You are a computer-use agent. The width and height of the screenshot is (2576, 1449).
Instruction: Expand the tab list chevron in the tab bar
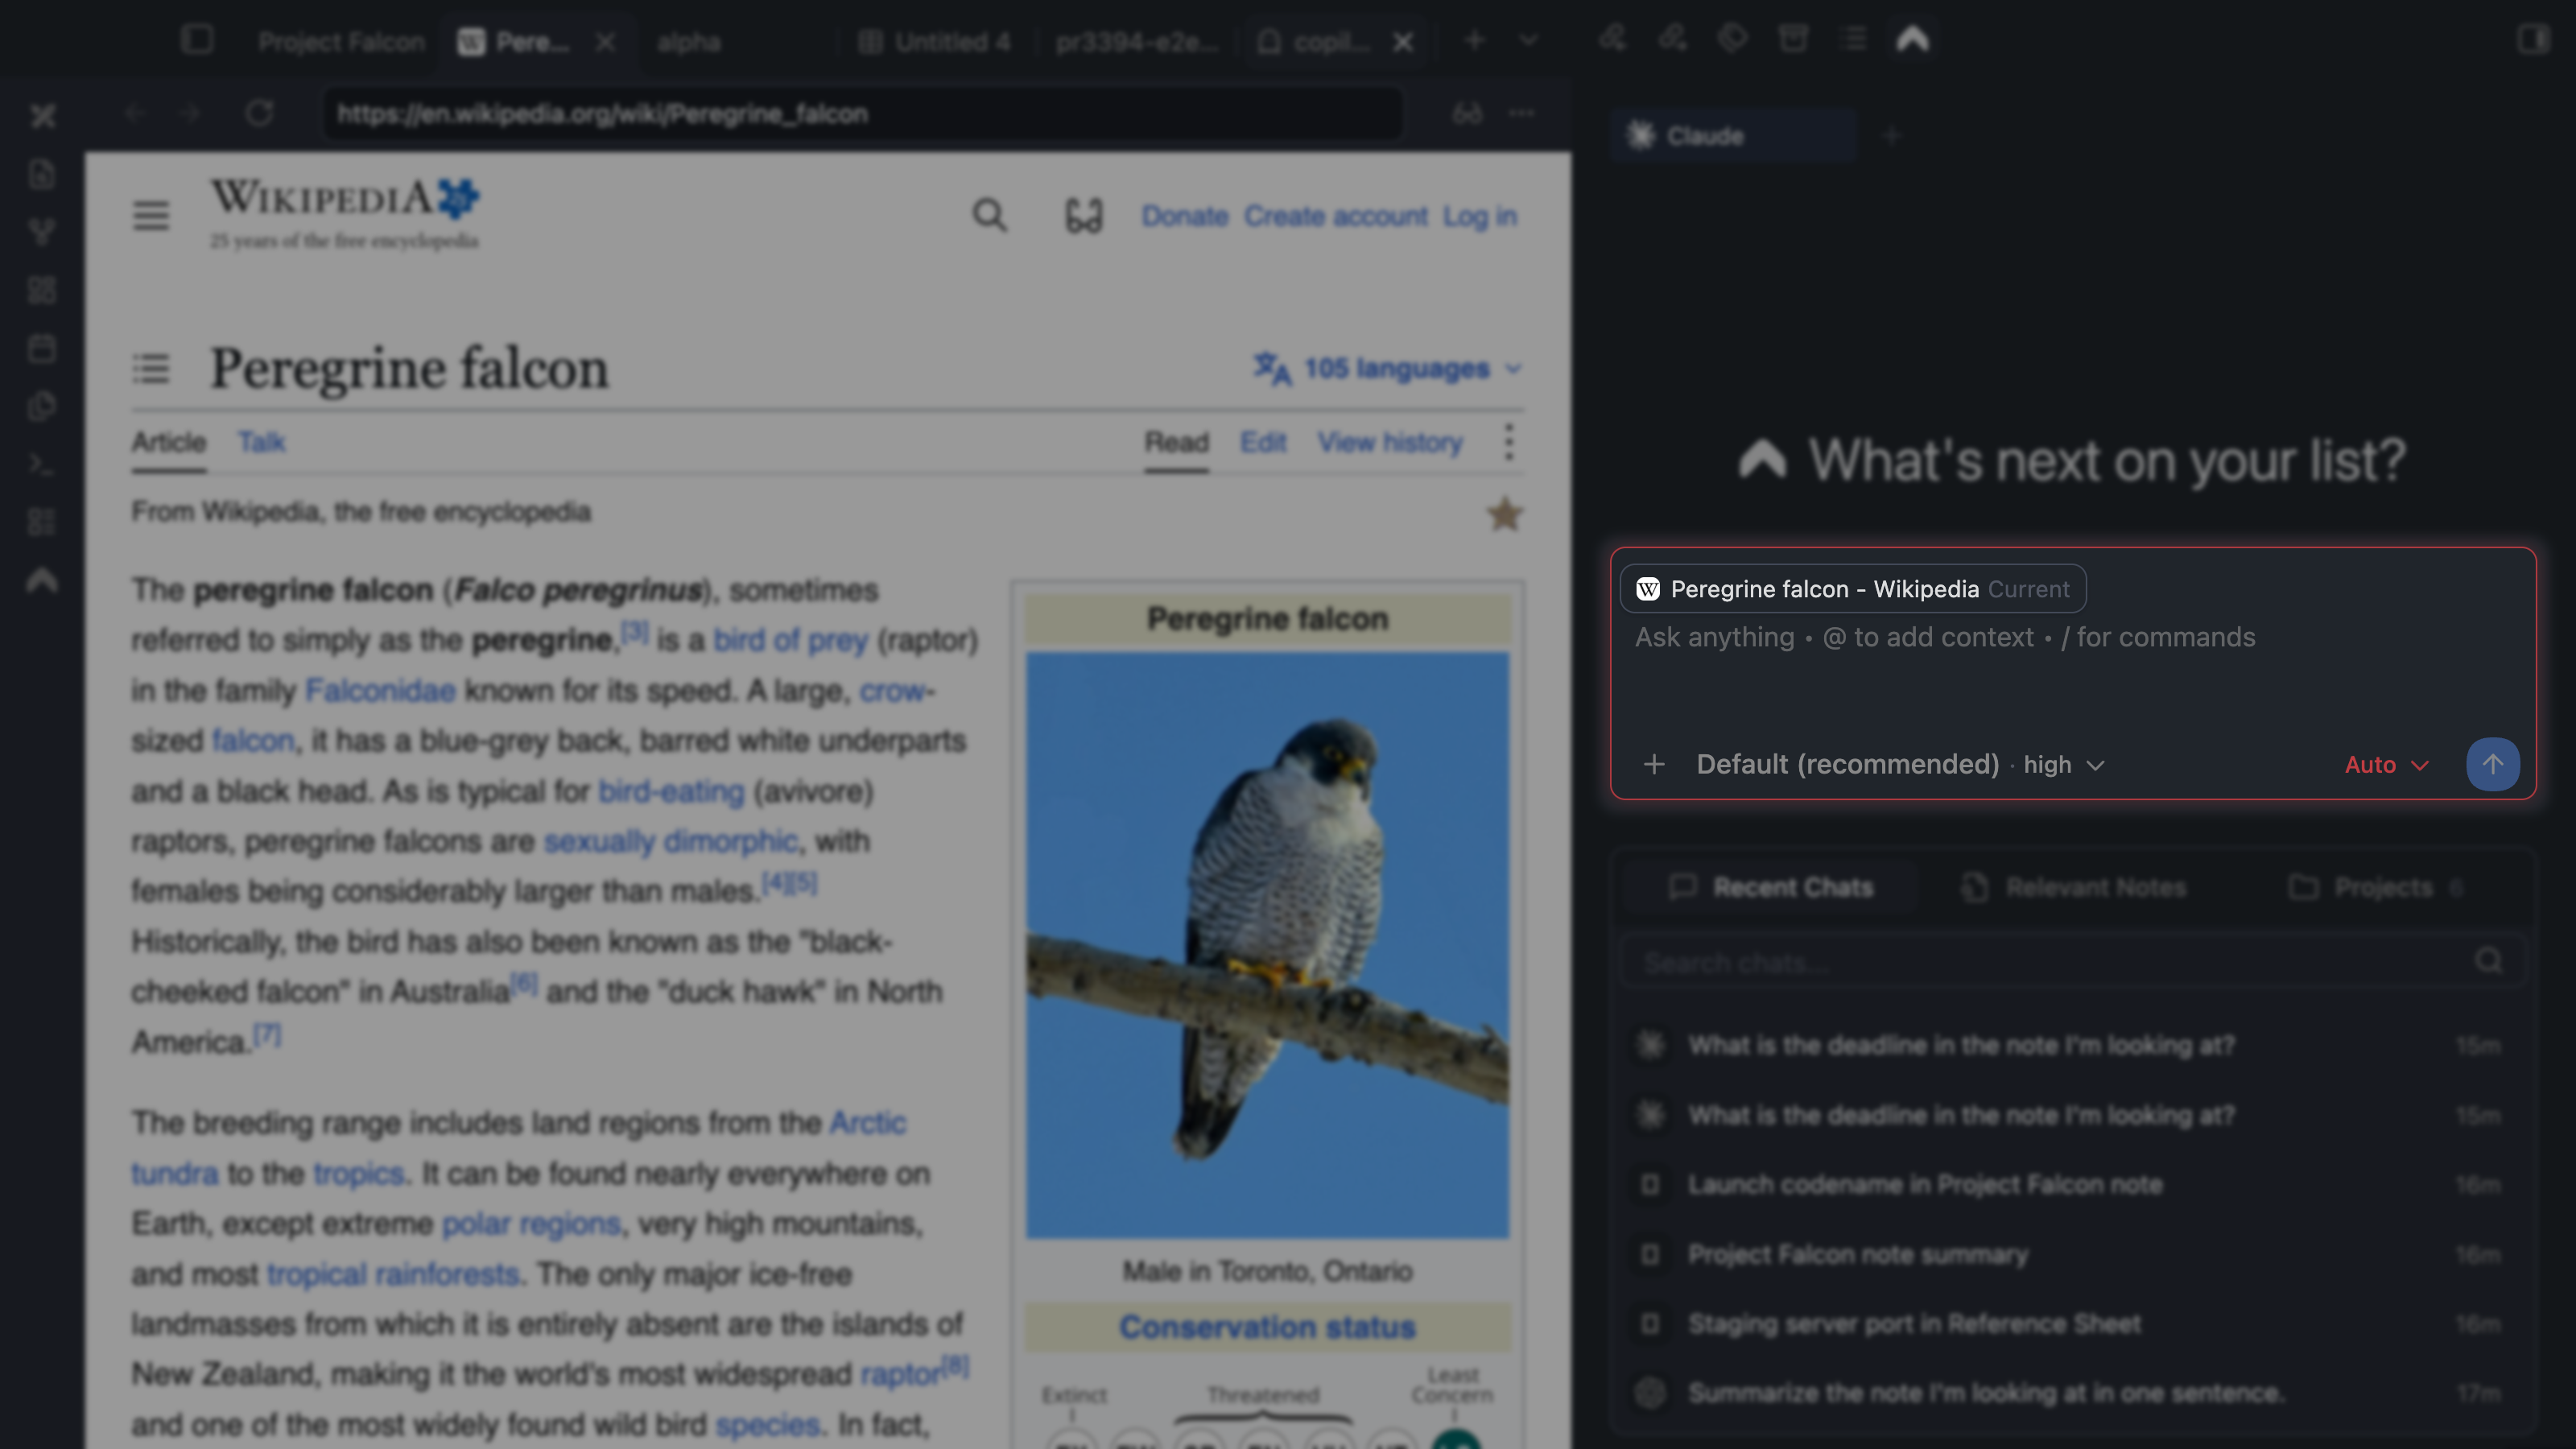[1528, 40]
